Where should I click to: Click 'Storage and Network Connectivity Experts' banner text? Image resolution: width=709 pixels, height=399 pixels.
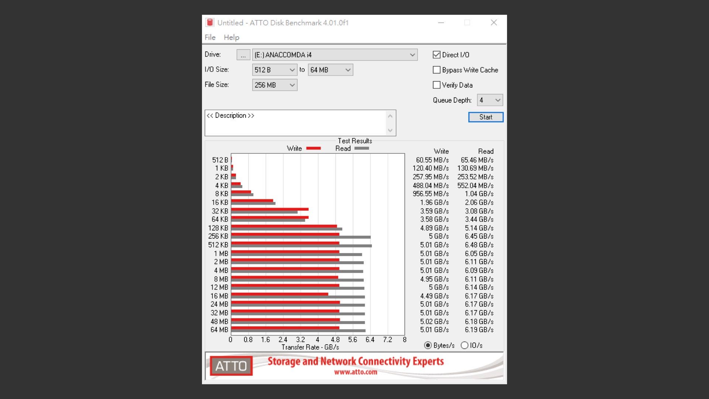[x=356, y=361]
